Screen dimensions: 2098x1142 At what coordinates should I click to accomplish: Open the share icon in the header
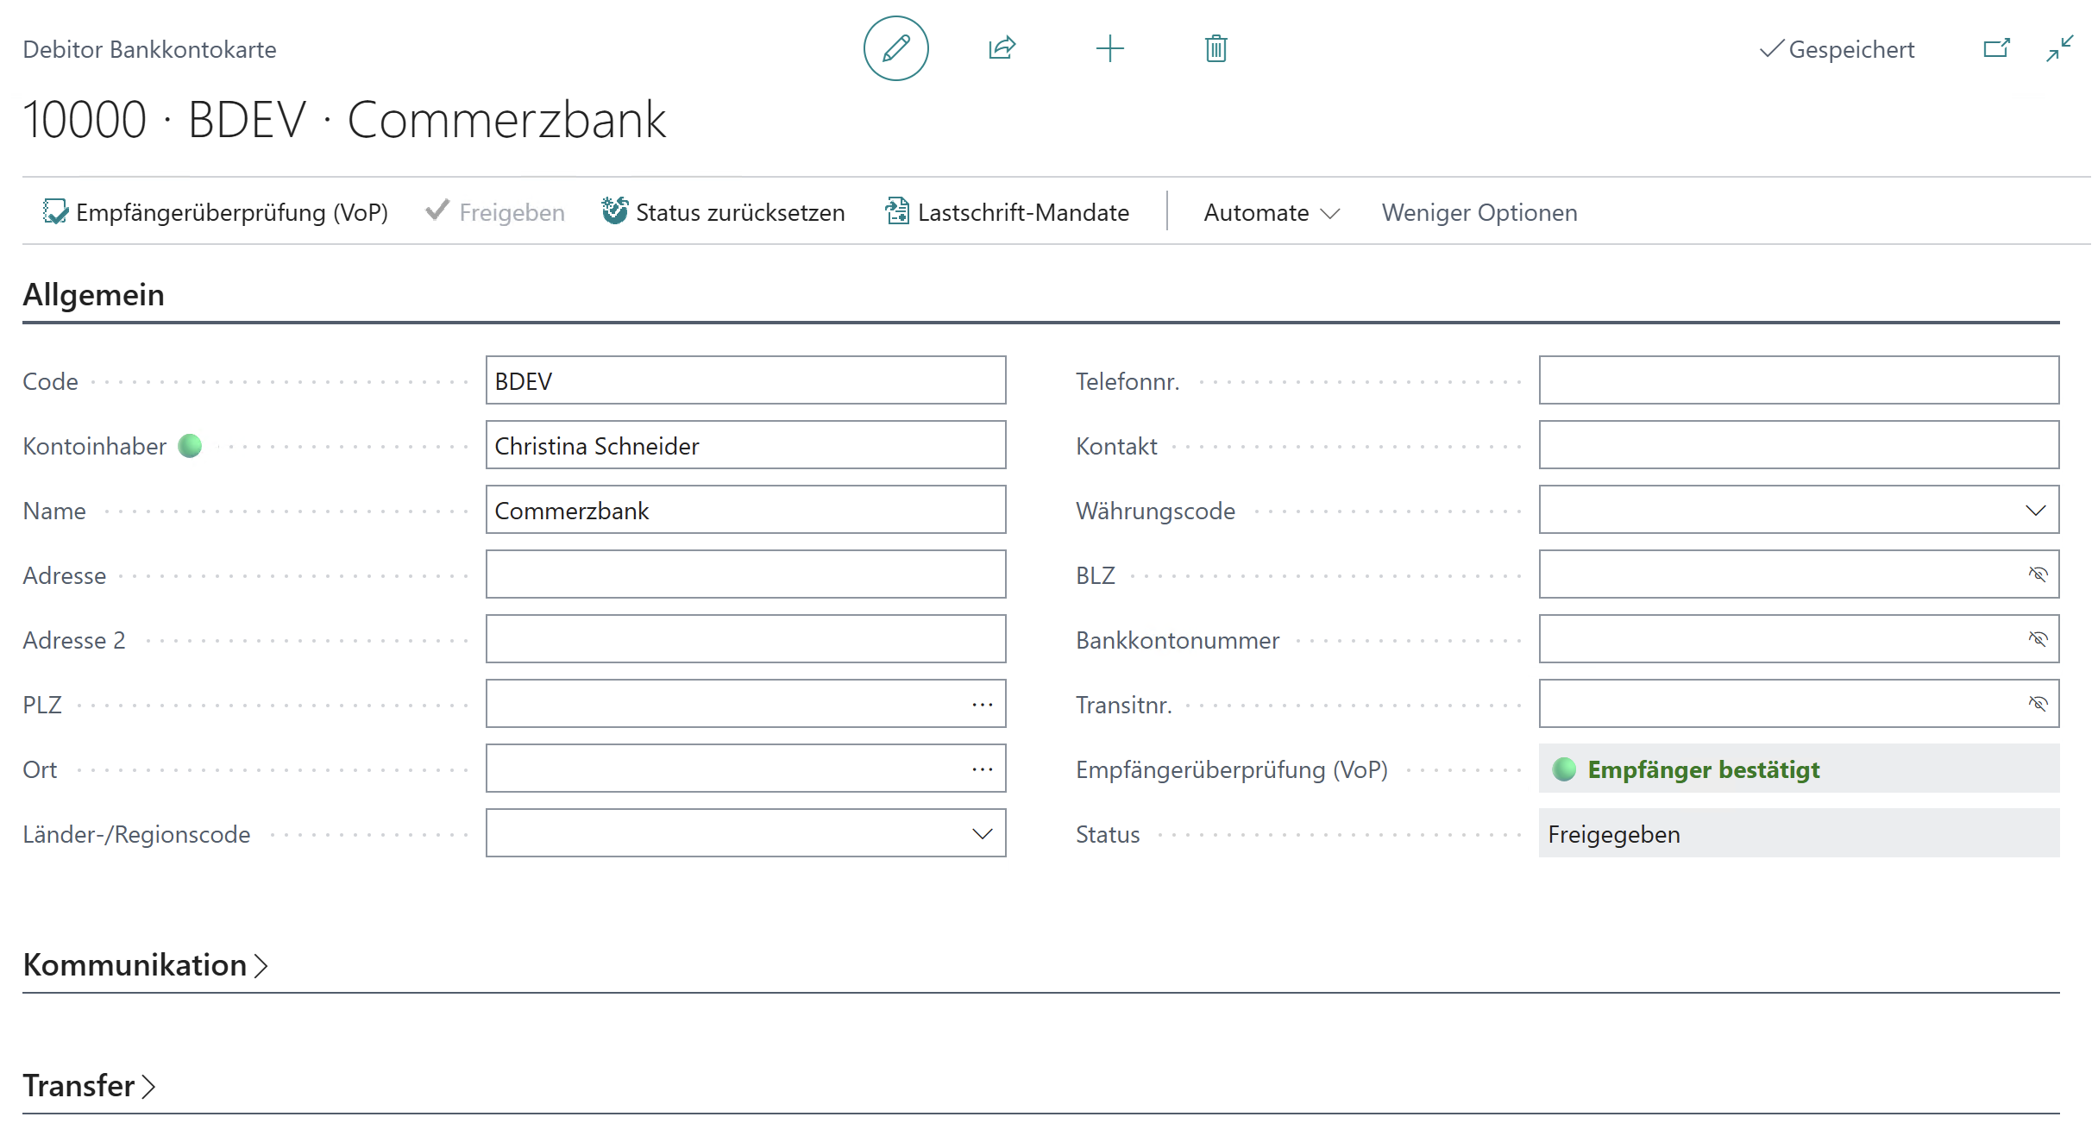pyautogui.click(x=1002, y=48)
